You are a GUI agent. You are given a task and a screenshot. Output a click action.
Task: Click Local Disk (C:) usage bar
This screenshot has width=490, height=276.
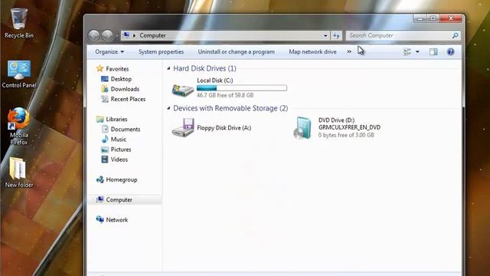coord(242,88)
